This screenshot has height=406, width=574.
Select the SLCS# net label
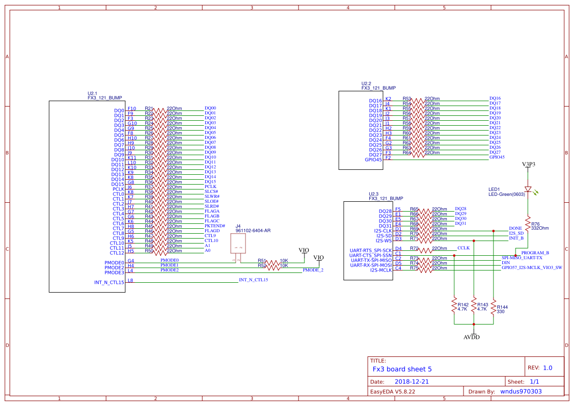pyautogui.click(x=211, y=191)
